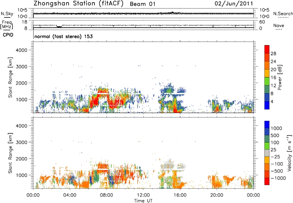Click the "Slant Range [km]" label of the velocity panel
This screenshot has height=203, width=293.
click(x=10, y=153)
